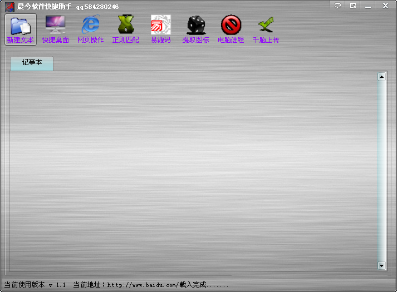This screenshot has width=397, height=292.
Task: Select the 正则匹配 green X icon
Action: click(126, 29)
